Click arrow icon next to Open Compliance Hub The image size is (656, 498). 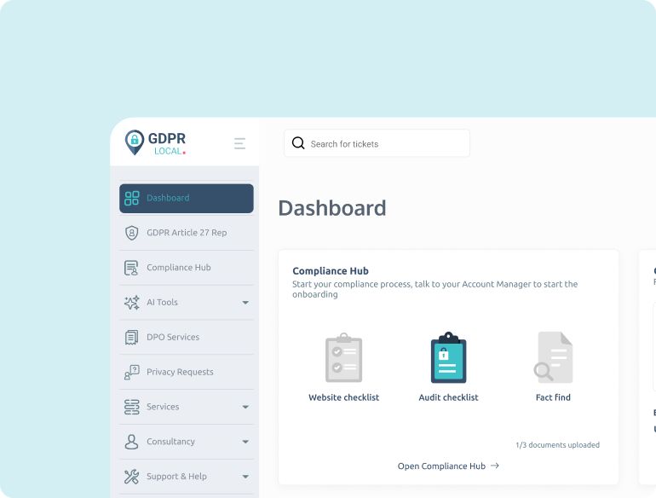(x=495, y=466)
